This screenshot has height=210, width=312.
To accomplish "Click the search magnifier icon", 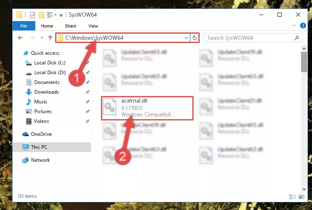I will point(297,38).
